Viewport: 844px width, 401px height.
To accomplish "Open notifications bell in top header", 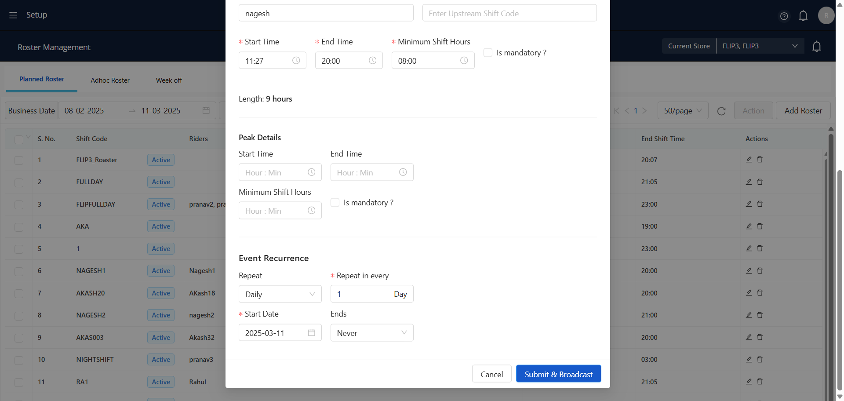I will point(803,16).
